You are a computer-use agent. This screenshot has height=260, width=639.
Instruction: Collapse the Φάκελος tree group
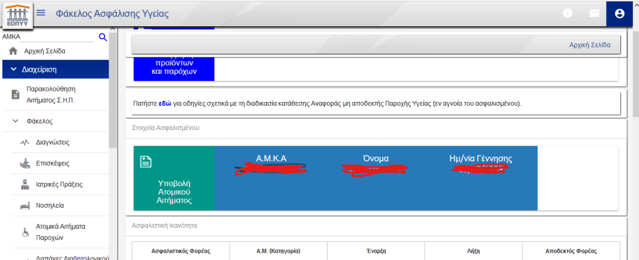16,121
